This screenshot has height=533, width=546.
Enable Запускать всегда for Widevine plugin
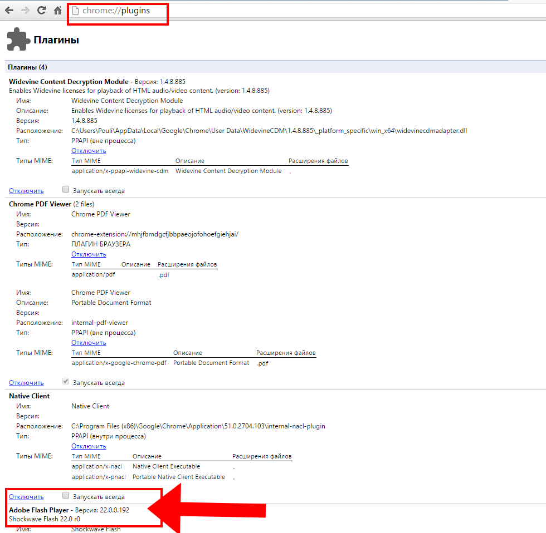click(x=66, y=190)
